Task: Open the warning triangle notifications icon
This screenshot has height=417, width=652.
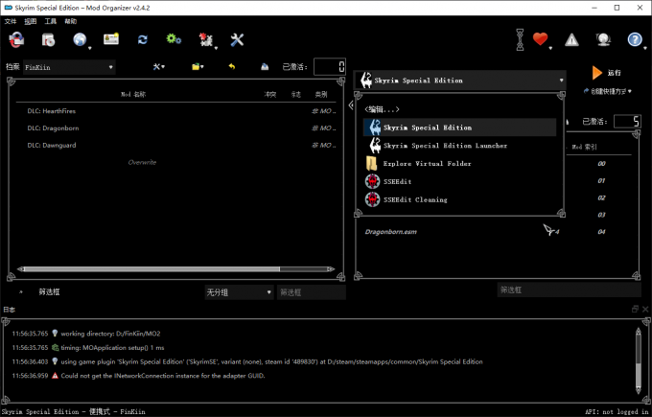Action: click(x=571, y=39)
